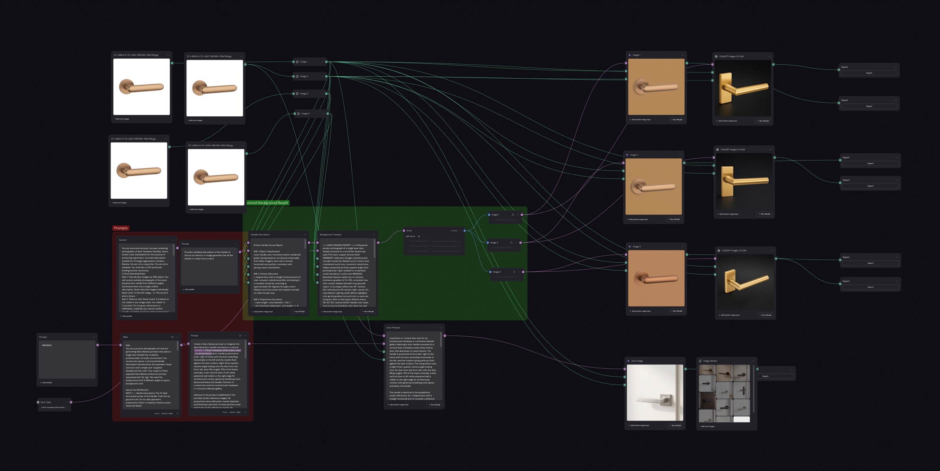Screen dimensions: 940x471
Task: Click the sparkle icon on the Image 3 generation node
Action: 630,247
